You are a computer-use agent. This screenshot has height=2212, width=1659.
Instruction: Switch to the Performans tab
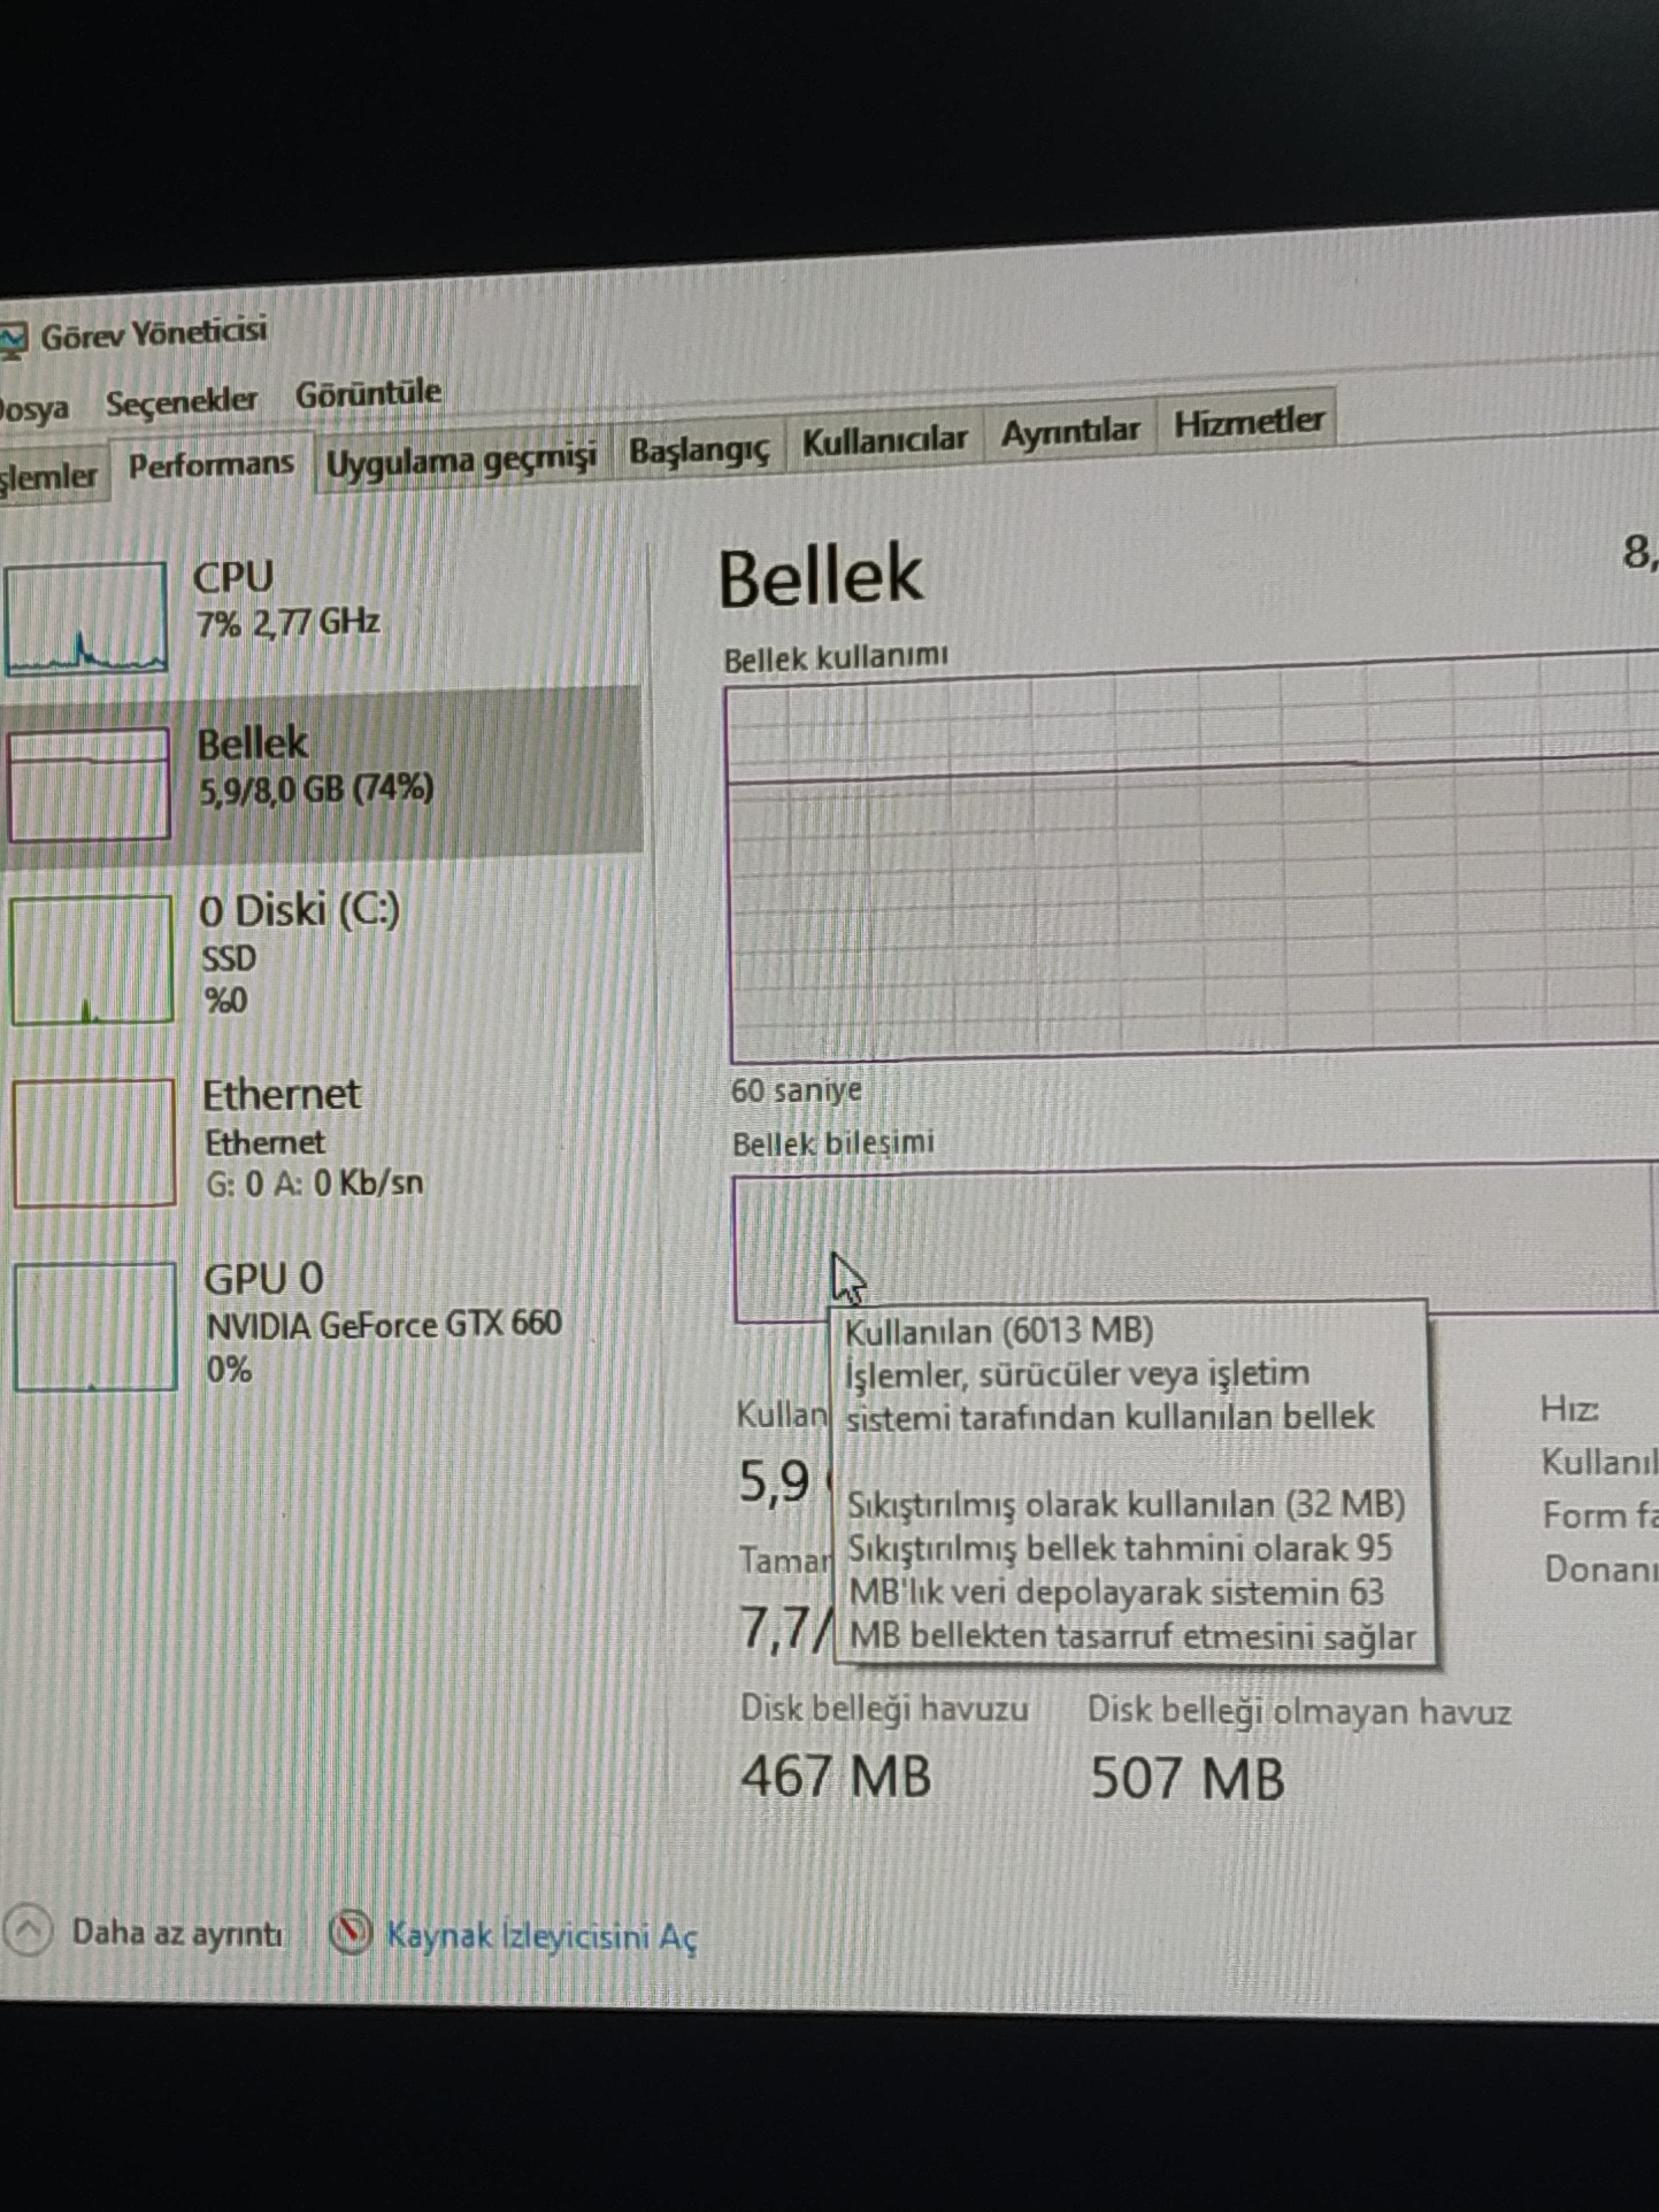211,465
